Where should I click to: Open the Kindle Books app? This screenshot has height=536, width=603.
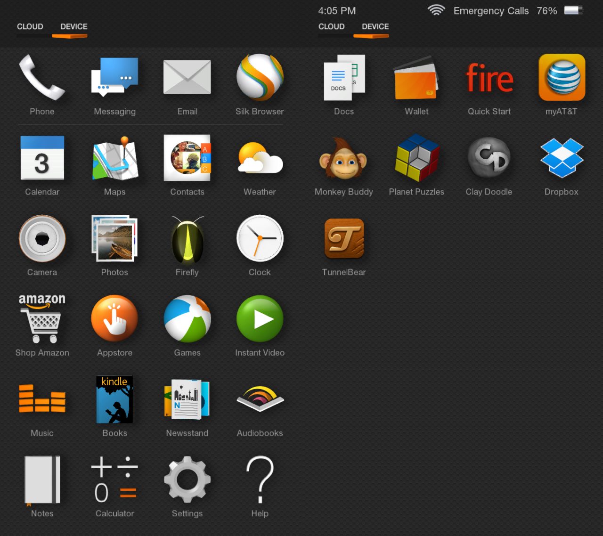coord(114,399)
